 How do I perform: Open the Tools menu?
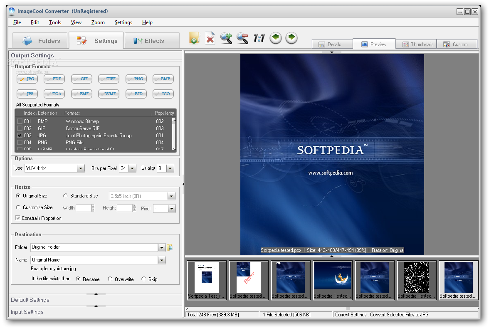click(55, 22)
